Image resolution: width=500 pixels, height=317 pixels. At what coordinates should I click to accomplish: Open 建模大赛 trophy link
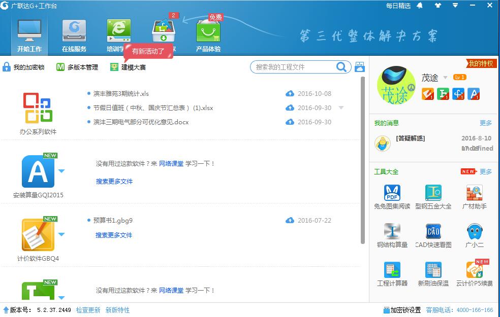tap(128, 67)
